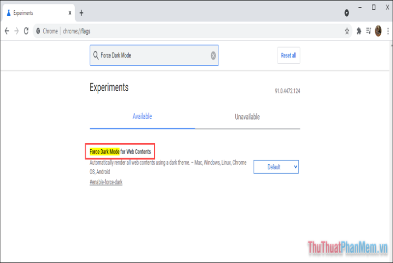Open the Extensions puzzle icon
Screen dimensions: 393x263
[359, 31]
